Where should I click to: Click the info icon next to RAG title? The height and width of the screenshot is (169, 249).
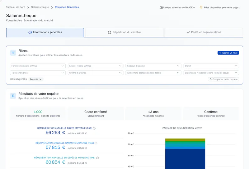96,143
